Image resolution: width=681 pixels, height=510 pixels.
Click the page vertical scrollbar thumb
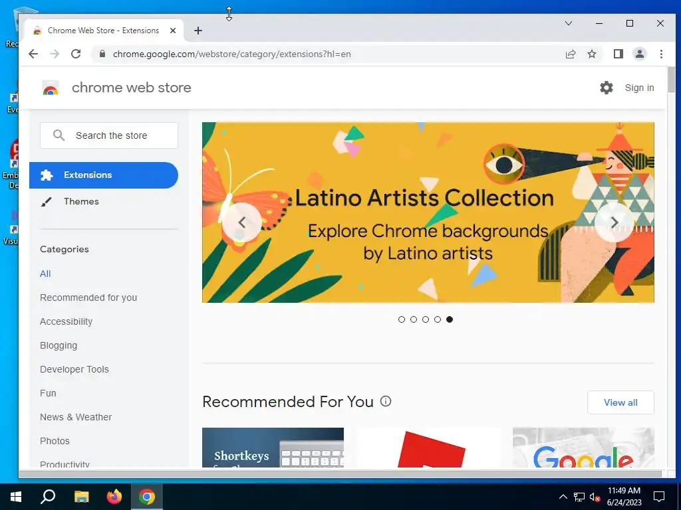(x=672, y=80)
